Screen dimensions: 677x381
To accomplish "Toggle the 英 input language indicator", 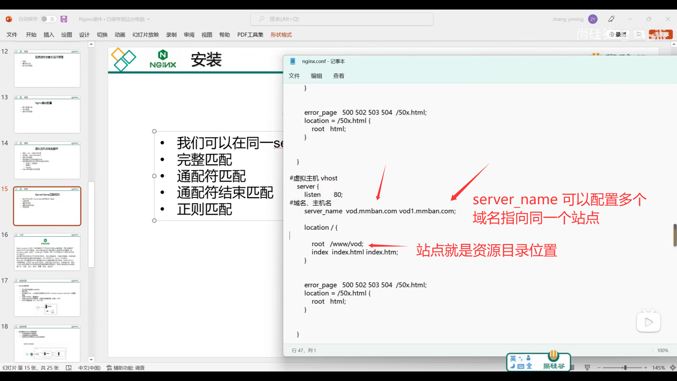I will (x=513, y=358).
